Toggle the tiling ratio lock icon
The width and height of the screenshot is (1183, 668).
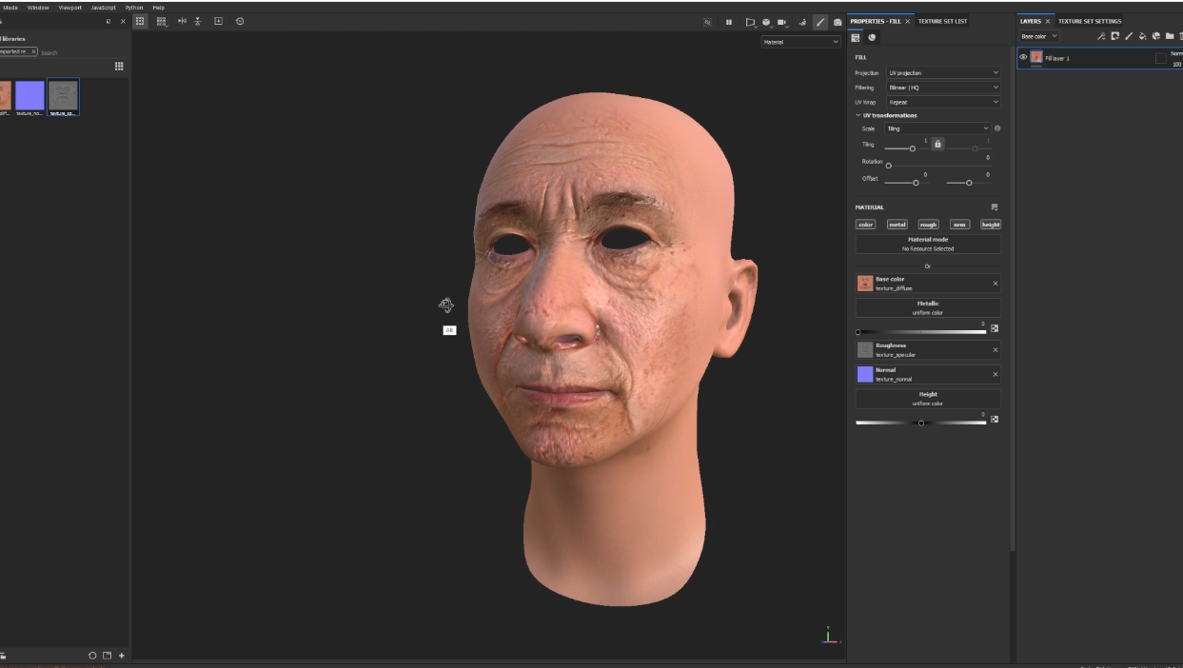(937, 144)
